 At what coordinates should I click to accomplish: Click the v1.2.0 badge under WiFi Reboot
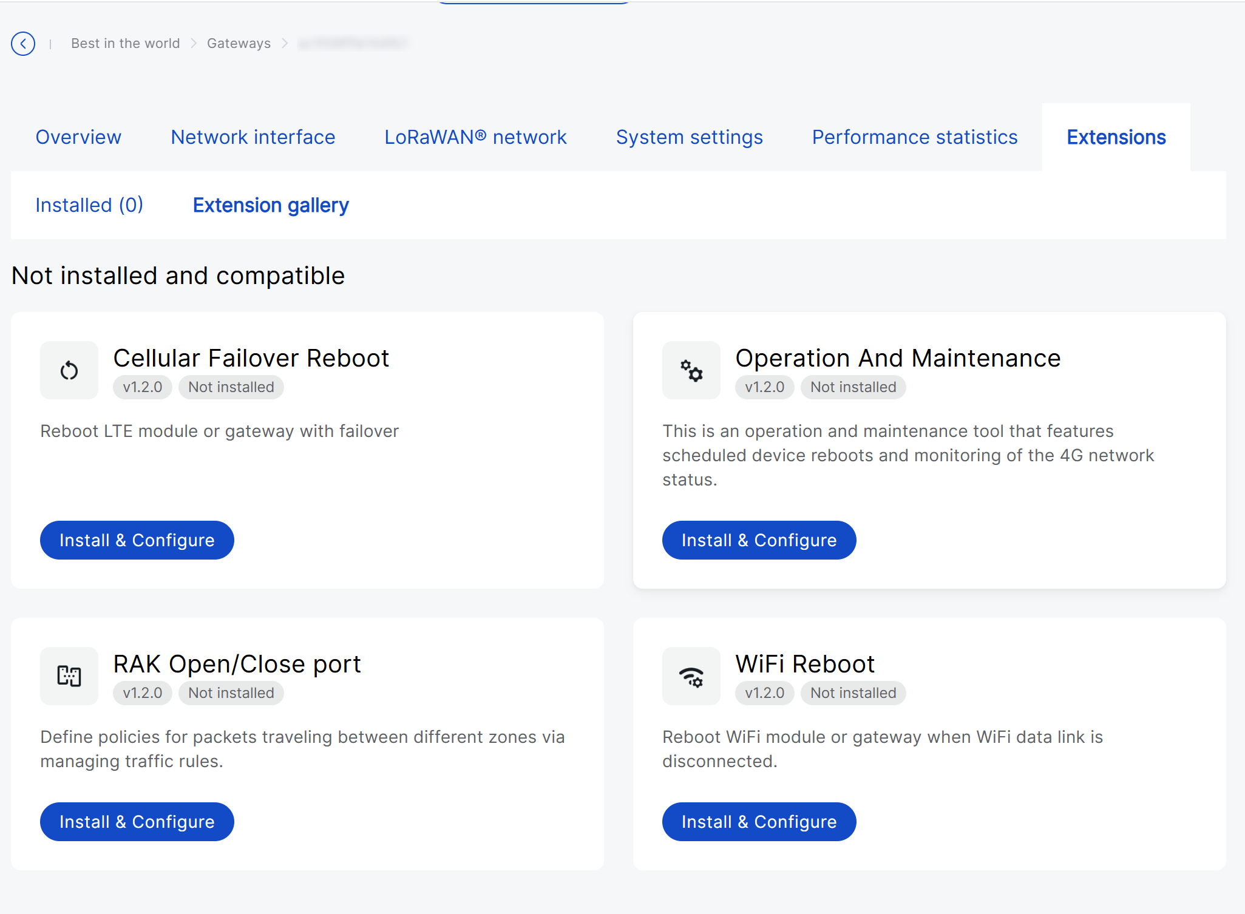[765, 693]
